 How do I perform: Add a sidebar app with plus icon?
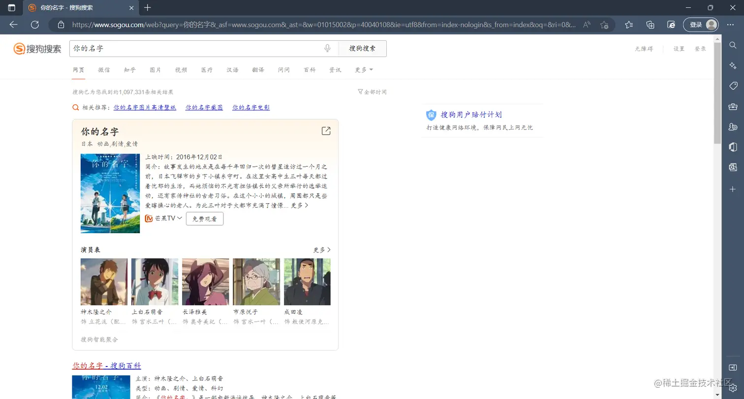click(733, 189)
